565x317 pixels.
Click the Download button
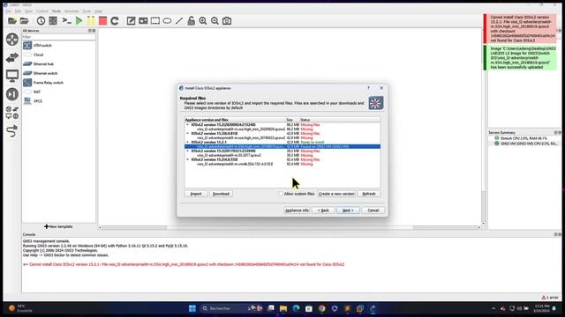pos(221,194)
